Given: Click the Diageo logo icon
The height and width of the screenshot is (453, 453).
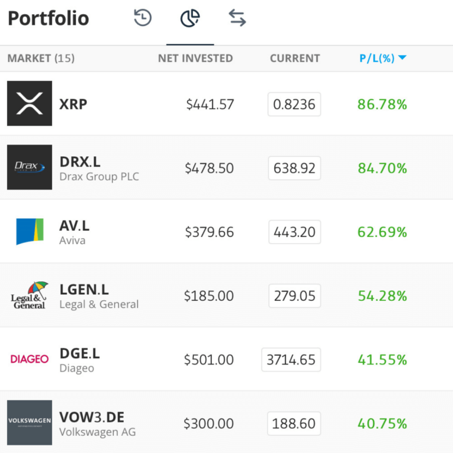Looking at the screenshot, I should [x=29, y=359].
